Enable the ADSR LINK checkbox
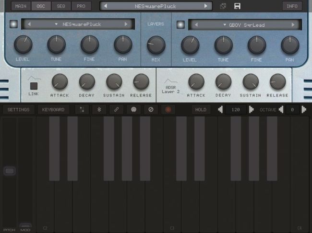 (34, 86)
